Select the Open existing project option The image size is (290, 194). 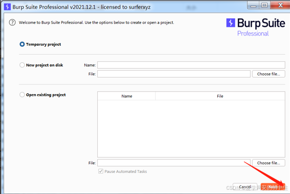tap(22, 95)
